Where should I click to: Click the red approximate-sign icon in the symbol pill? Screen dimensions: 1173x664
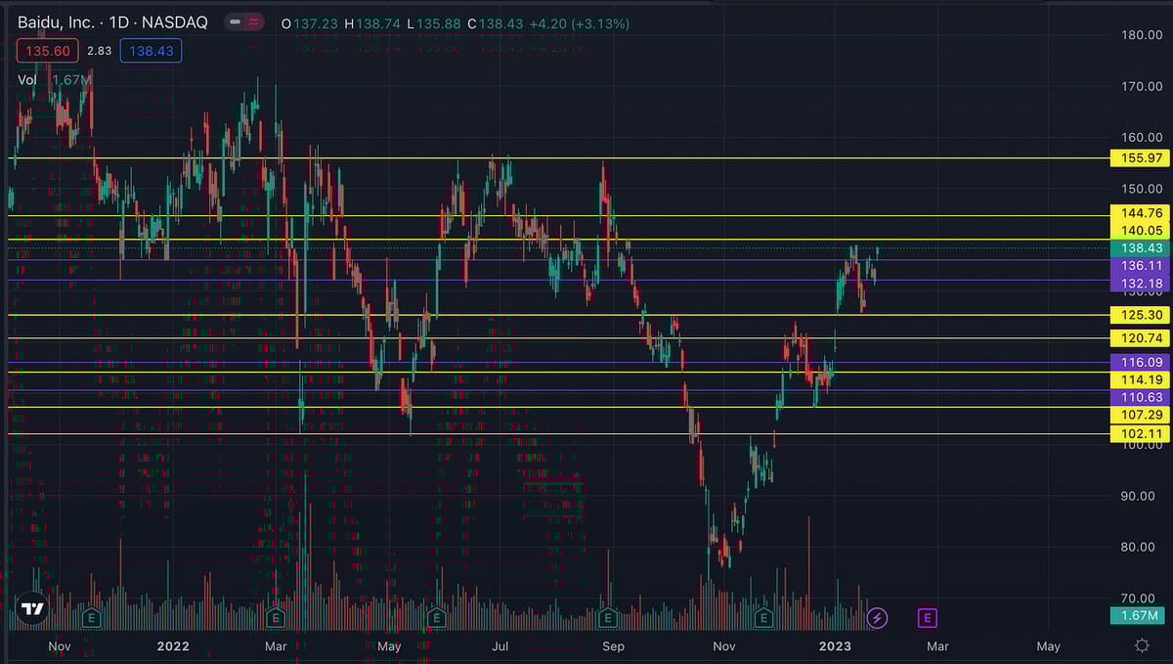(x=255, y=22)
